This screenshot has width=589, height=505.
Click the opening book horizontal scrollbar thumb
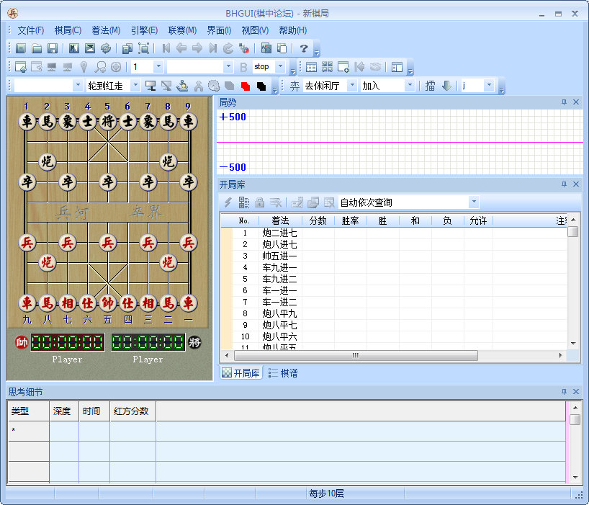coord(356,355)
